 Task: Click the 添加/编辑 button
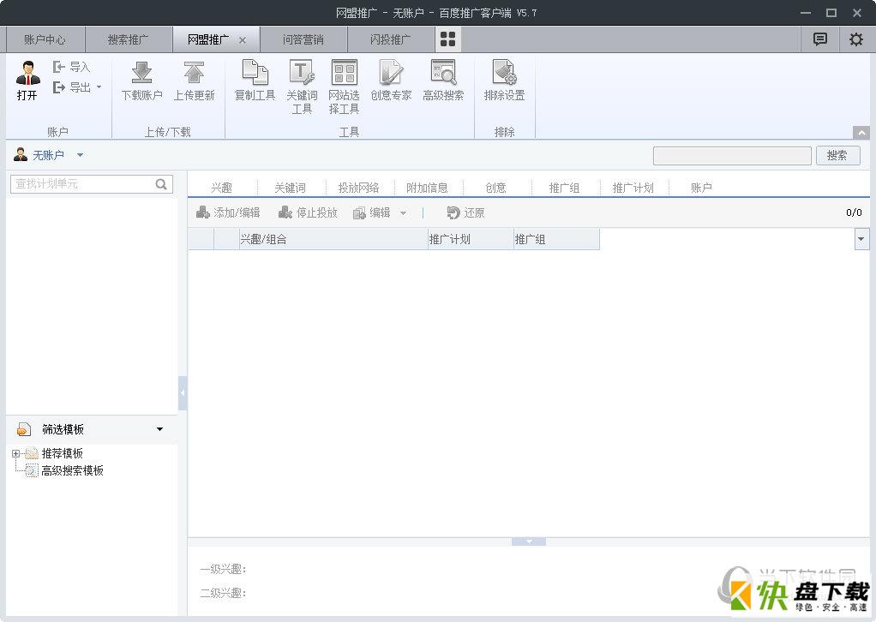228,212
